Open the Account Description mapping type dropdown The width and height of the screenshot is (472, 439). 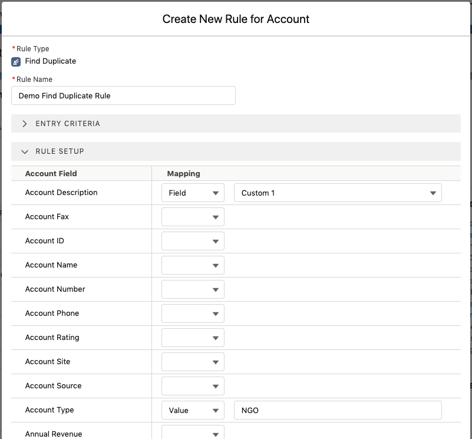point(193,192)
